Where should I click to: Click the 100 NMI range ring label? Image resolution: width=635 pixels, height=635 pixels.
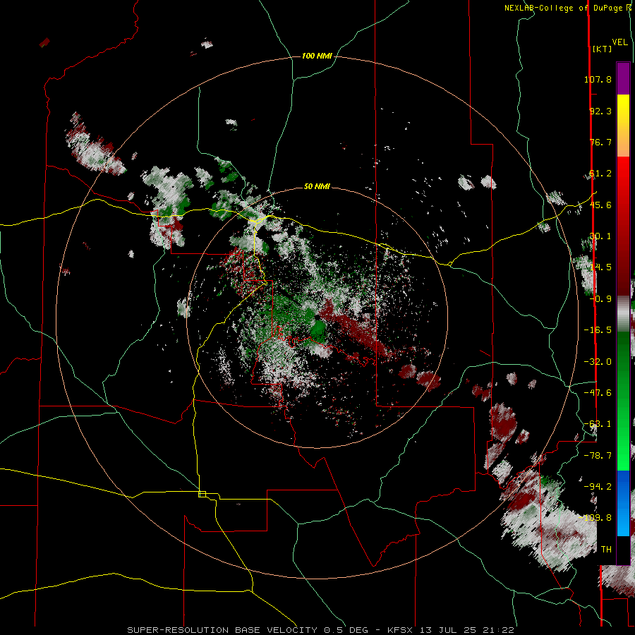tap(317, 56)
